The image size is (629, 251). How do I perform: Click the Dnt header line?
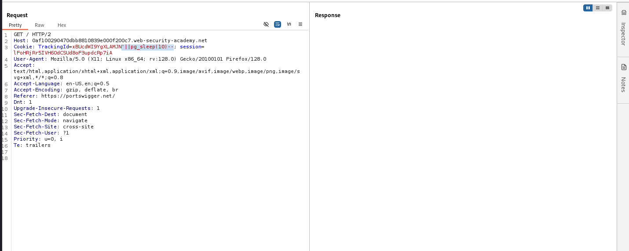coord(23,102)
